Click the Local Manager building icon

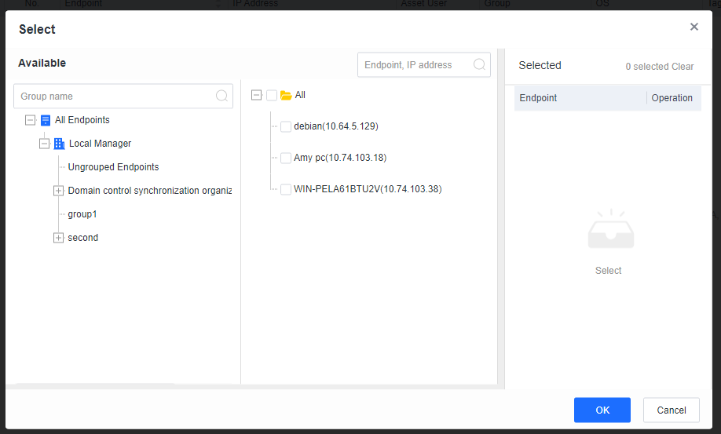(x=59, y=144)
